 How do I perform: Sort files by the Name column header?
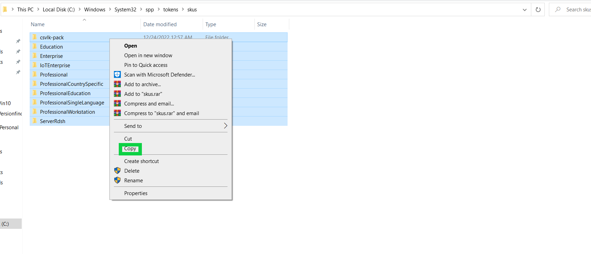click(x=38, y=24)
